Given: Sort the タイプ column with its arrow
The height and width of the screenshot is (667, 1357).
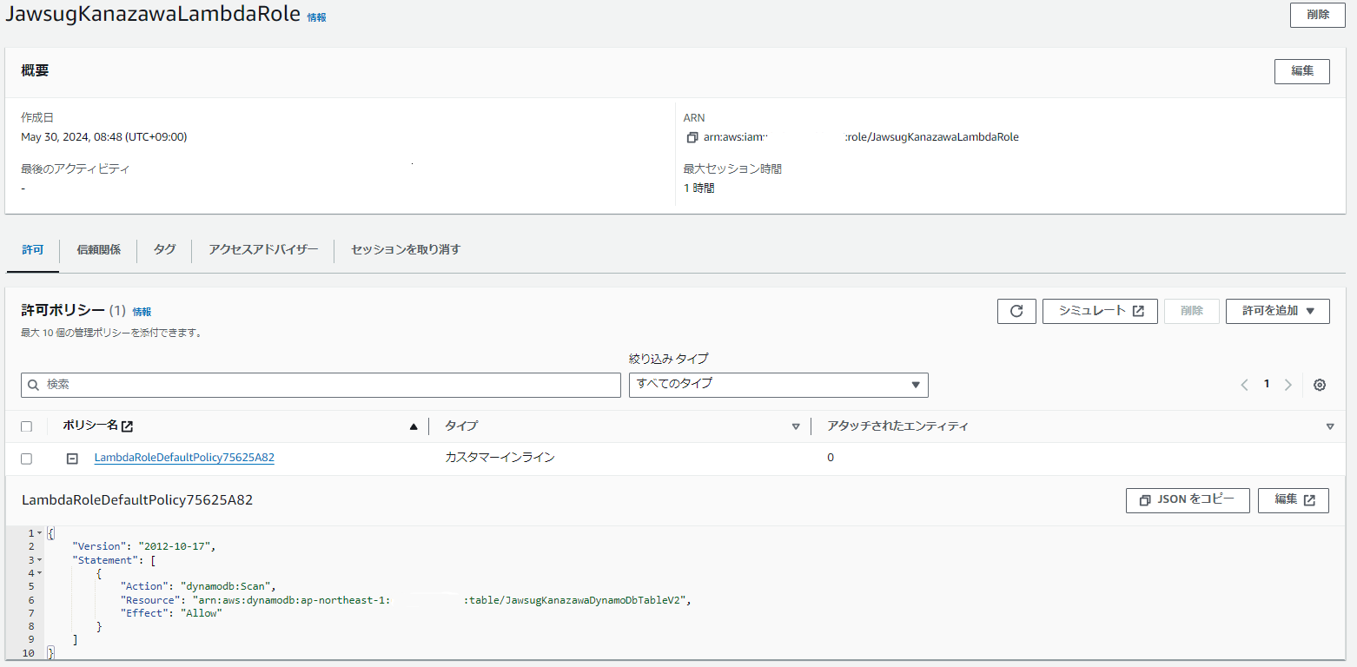Looking at the screenshot, I should (x=796, y=426).
